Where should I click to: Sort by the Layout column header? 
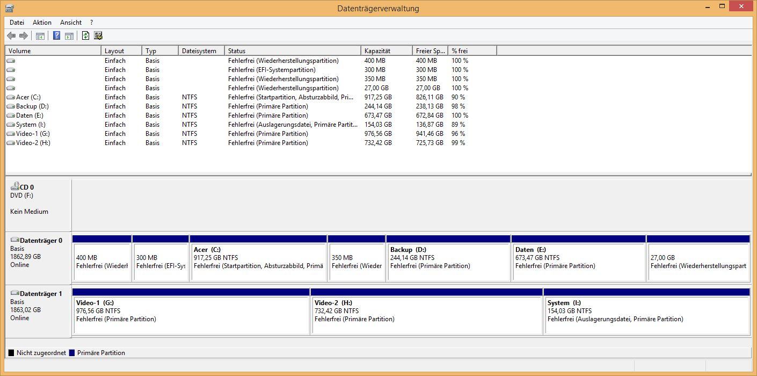click(121, 51)
